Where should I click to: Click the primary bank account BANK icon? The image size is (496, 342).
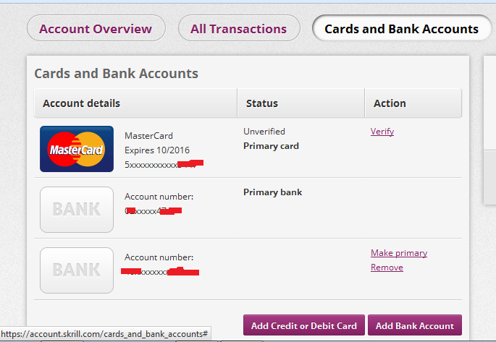click(x=77, y=210)
